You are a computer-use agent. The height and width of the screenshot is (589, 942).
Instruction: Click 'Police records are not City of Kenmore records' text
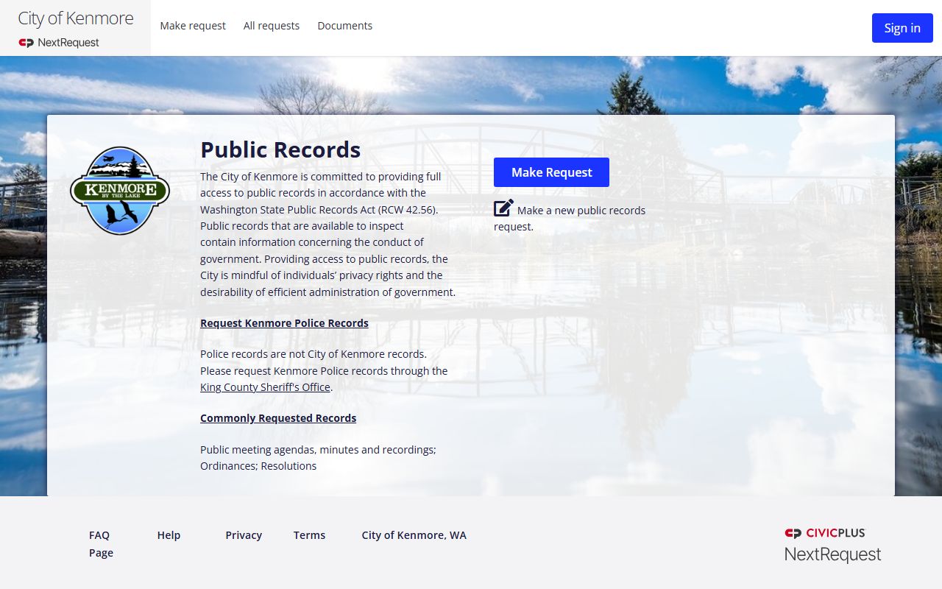tap(312, 354)
